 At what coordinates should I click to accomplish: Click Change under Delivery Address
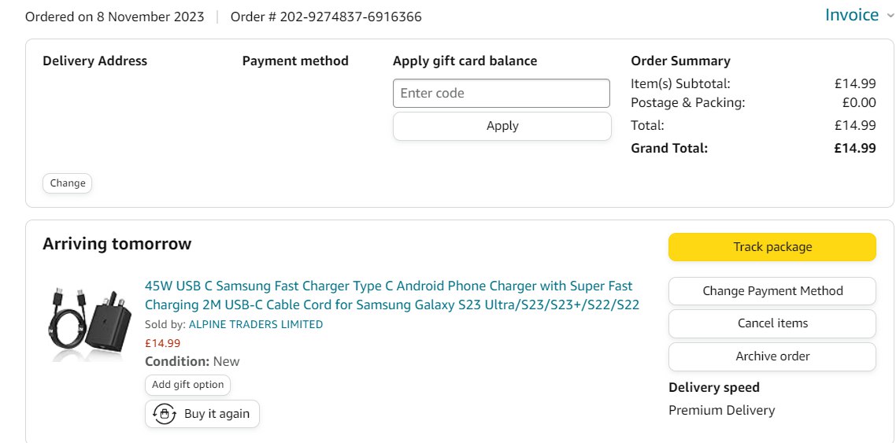tap(67, 183)
